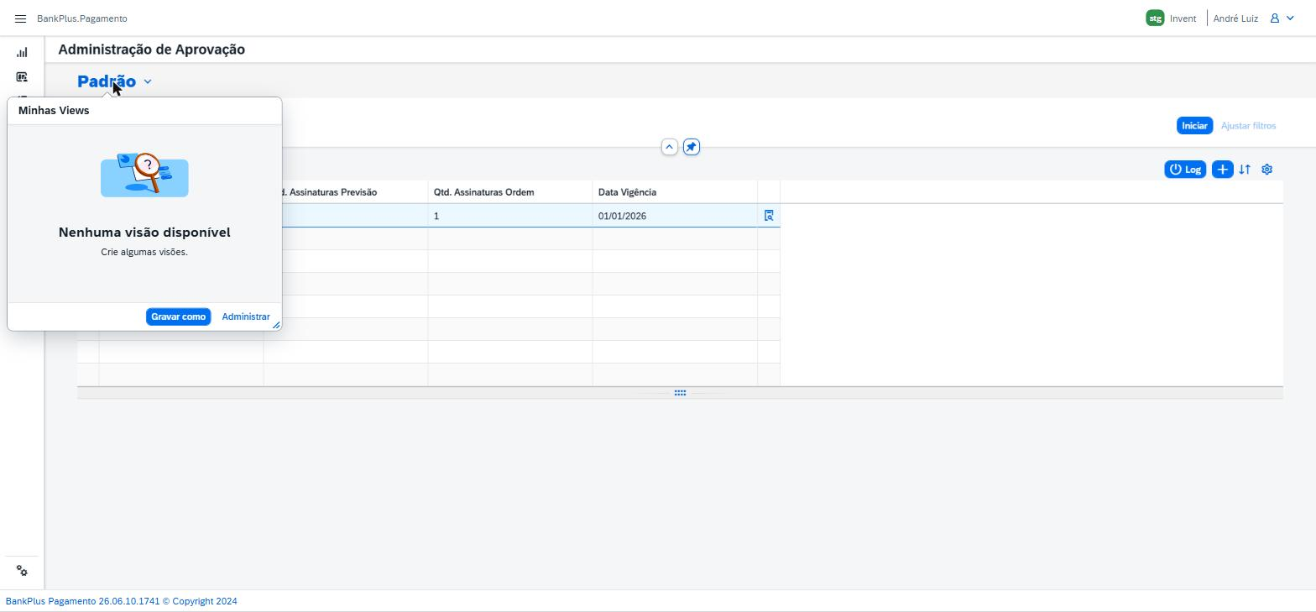Click the Gravar como button
1316x612 pixels.
[x=178, y=316]
